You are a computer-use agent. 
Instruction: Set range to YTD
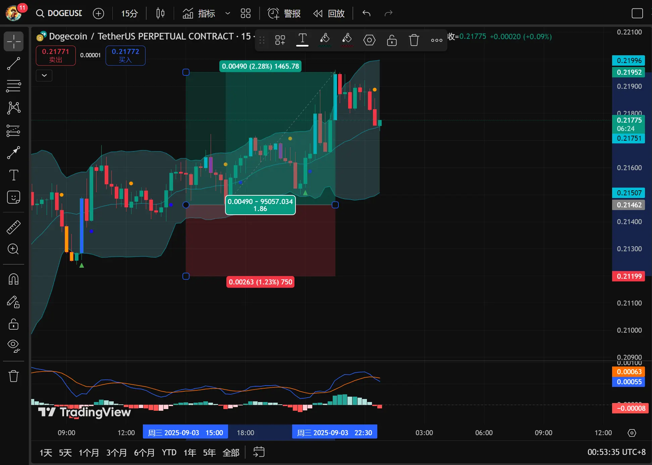click(169, 453)
